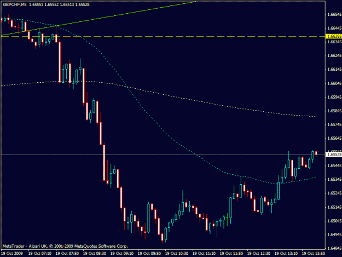Click the 1.65945 price scale label
342x257 pixels.
tap(334, 97)
